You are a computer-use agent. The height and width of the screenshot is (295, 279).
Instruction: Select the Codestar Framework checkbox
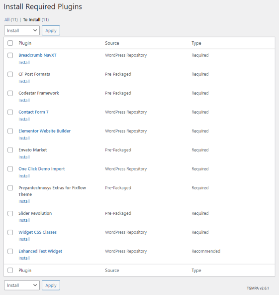[10, 93]
